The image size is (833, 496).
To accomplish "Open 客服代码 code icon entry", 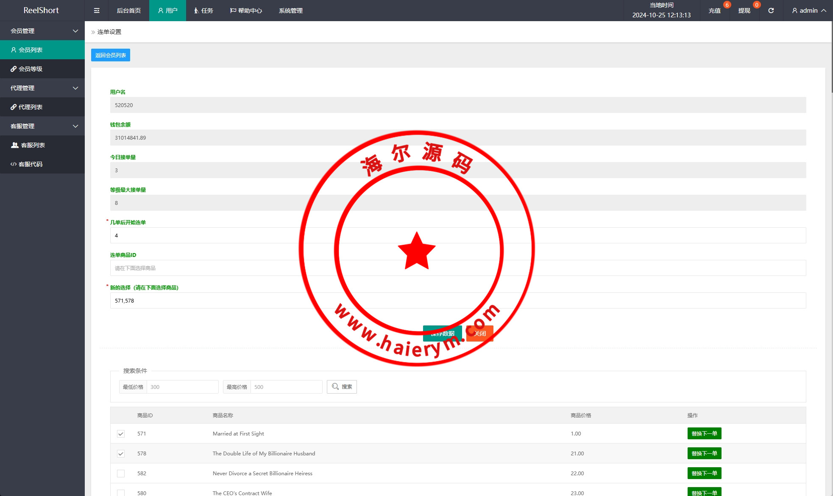I will coord(14,164).
